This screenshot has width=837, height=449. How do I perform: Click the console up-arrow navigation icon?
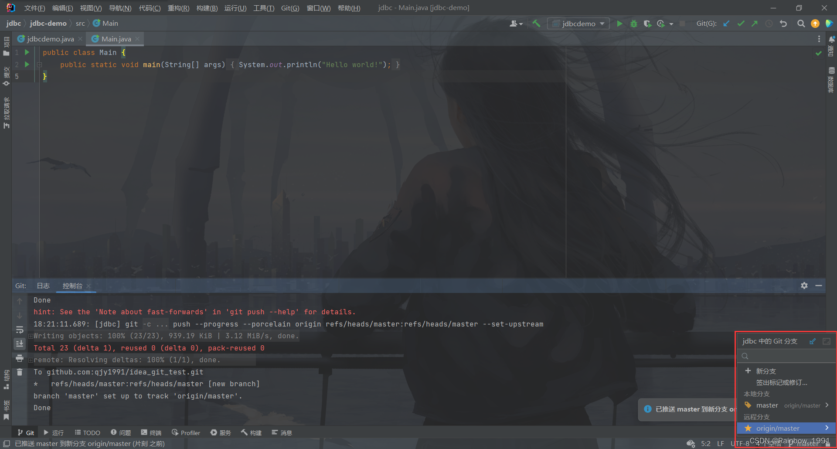20,301
